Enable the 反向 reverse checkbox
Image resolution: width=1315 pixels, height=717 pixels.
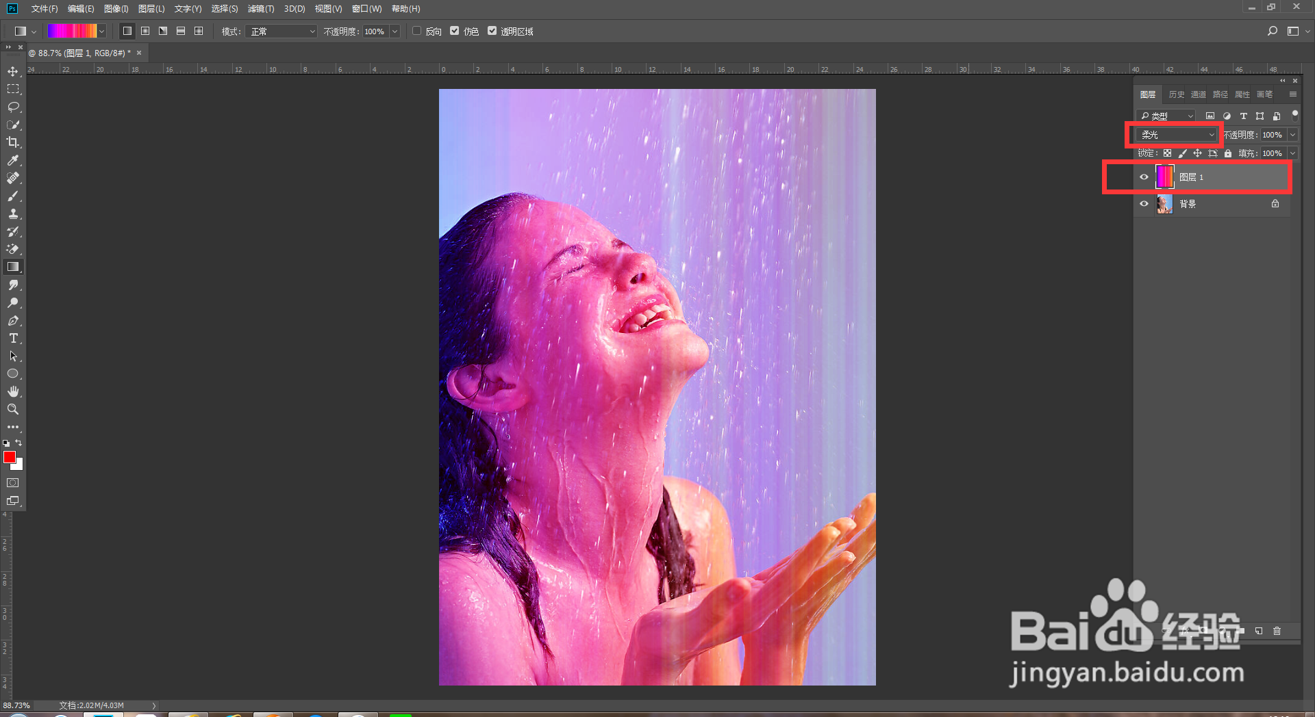416,31
